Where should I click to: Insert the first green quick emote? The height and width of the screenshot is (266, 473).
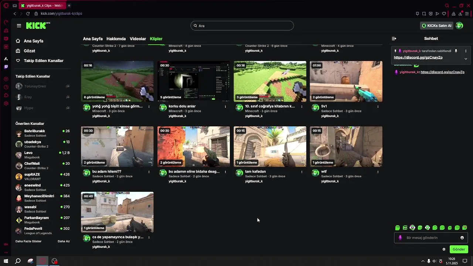point(398,228)
